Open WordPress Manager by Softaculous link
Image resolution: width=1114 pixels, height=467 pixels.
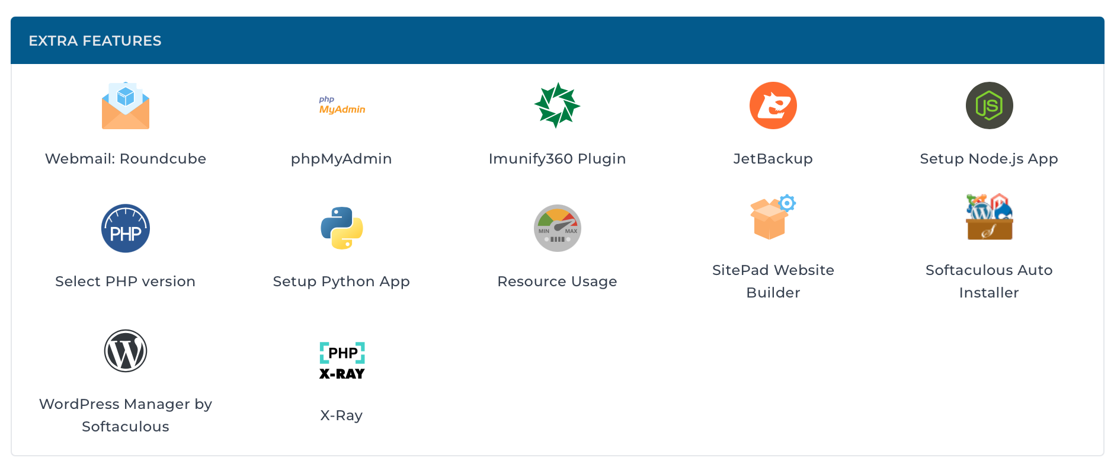pos(126,415)
